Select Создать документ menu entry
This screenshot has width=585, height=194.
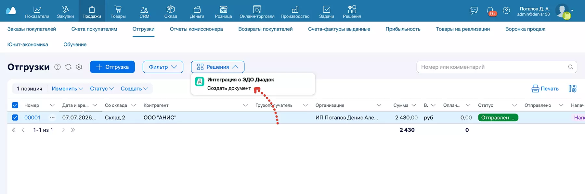[229, 88]
